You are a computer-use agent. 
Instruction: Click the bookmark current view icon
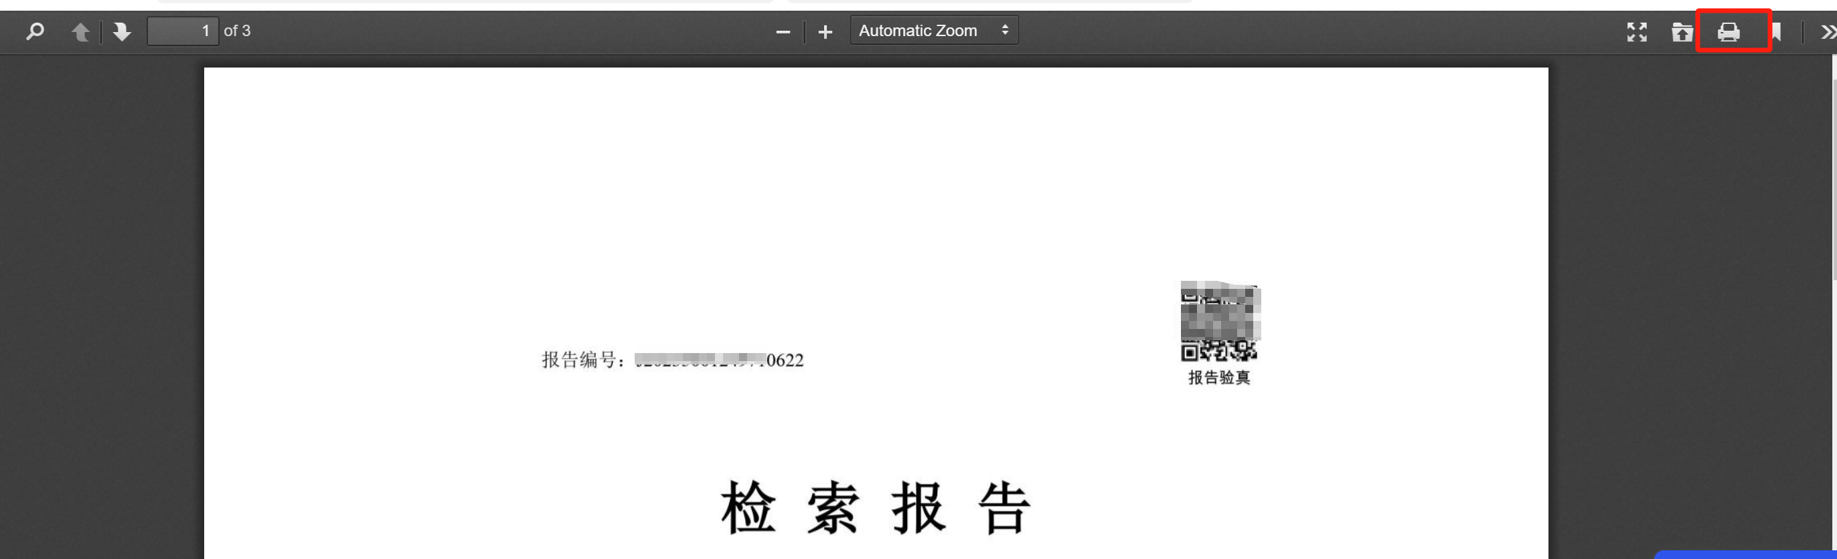point(1775,32)
